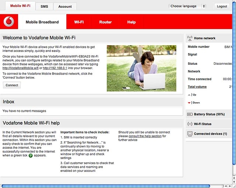Screen dimensions: 236x188
Task: Click 'Important items to check include:' text
Action: point(85,132)
